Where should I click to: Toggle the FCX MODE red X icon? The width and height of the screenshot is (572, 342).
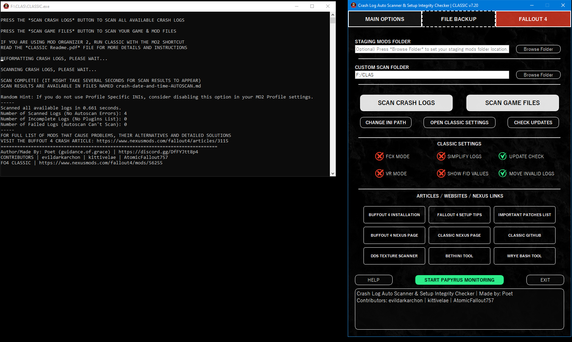click(x=379, y=156)
